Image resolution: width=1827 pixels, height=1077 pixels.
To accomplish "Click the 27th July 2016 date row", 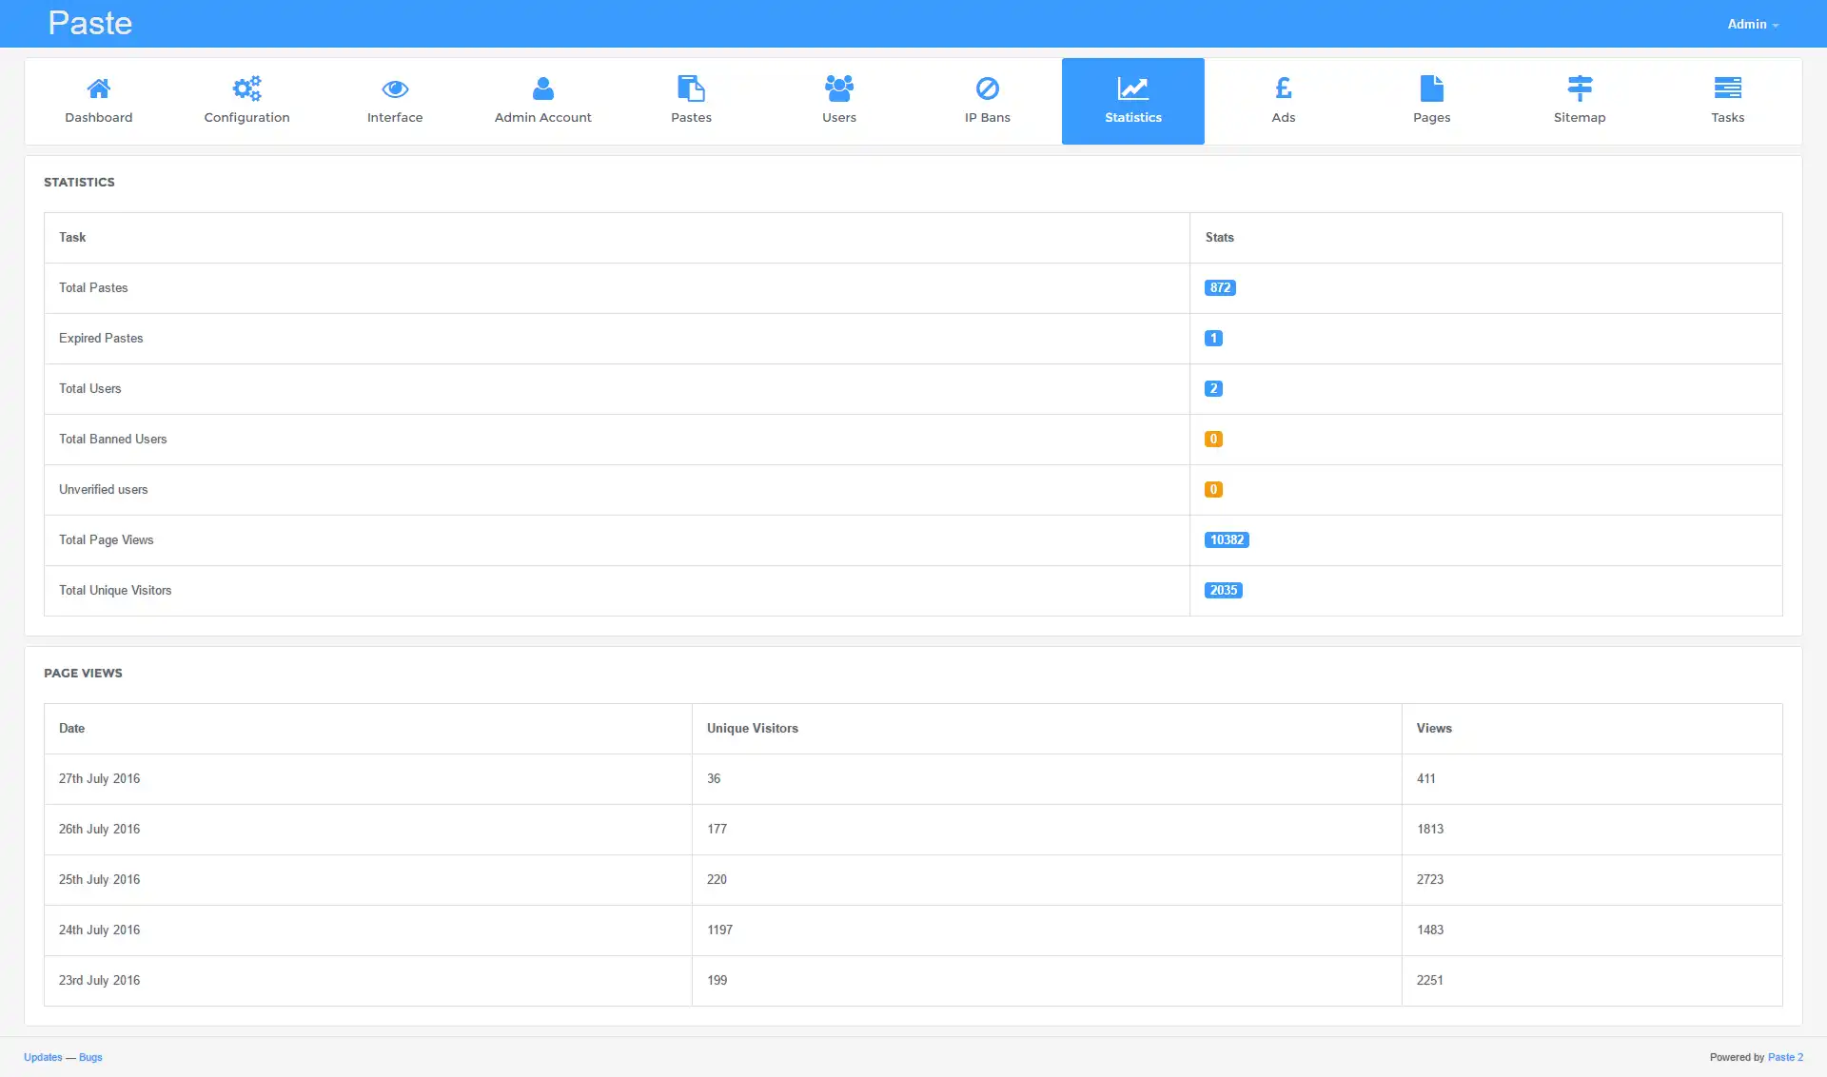I will coord(100,778).
